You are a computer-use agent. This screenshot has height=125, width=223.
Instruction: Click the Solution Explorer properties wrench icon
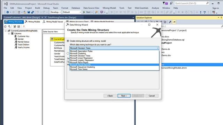(170, 22)
